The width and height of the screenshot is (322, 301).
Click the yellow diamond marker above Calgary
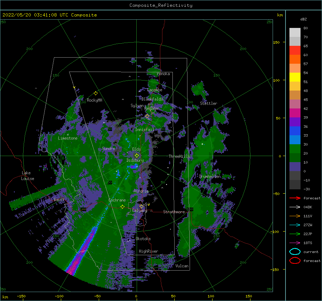141,206
